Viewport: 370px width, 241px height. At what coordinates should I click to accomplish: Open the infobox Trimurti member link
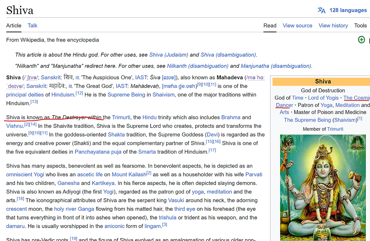[335, 129]
